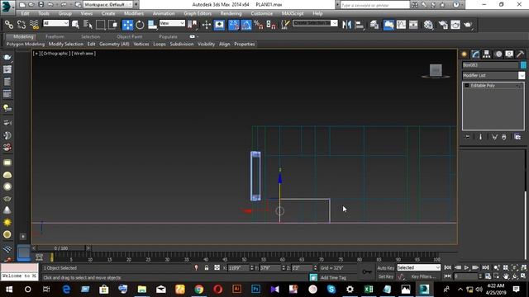This screenshot has width=529, height=297.
Task: Expand the Editable Poly modifier entry
Action: 467,86
